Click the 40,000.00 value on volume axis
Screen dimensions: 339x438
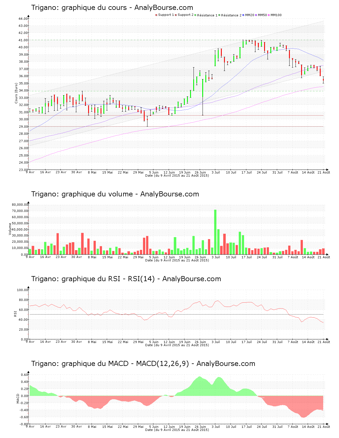pyautogui.click(x=20, y=229)
